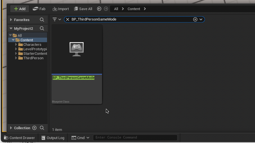This screenshot has height=143, width=255.
Task: Click the Add button
Action: (x=20, y=9)
